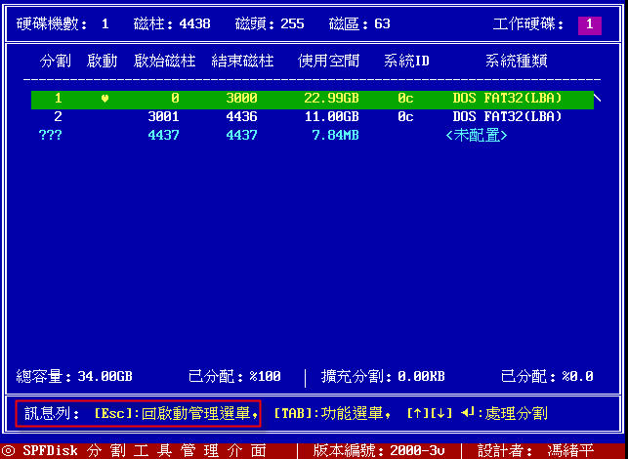Click the 版本編號: 2000-3v text
The image size is (628, 459).
(379, 450)
